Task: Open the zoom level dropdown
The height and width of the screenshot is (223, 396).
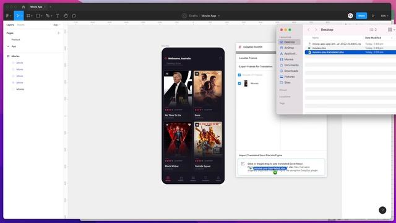Action: (384, 15)
